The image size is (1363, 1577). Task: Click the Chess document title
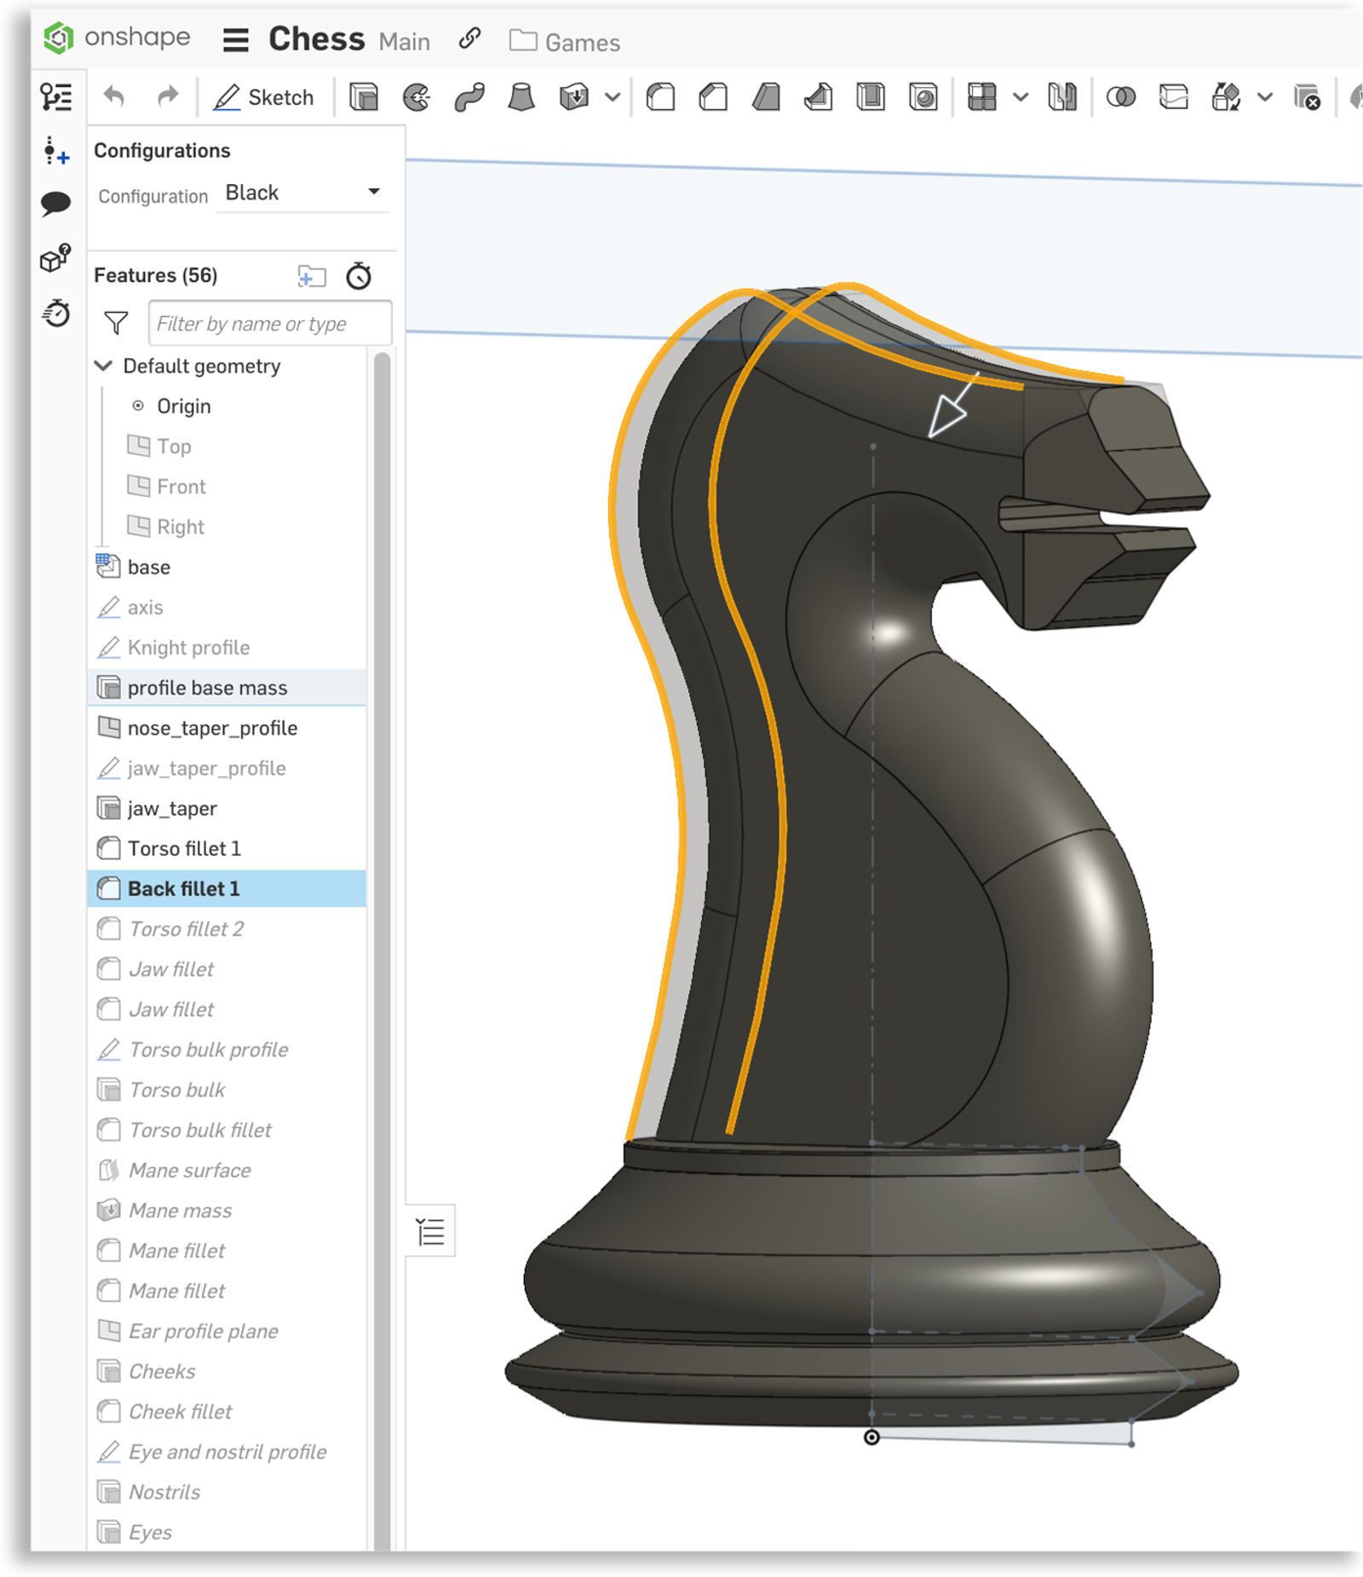tap(315, 38)
